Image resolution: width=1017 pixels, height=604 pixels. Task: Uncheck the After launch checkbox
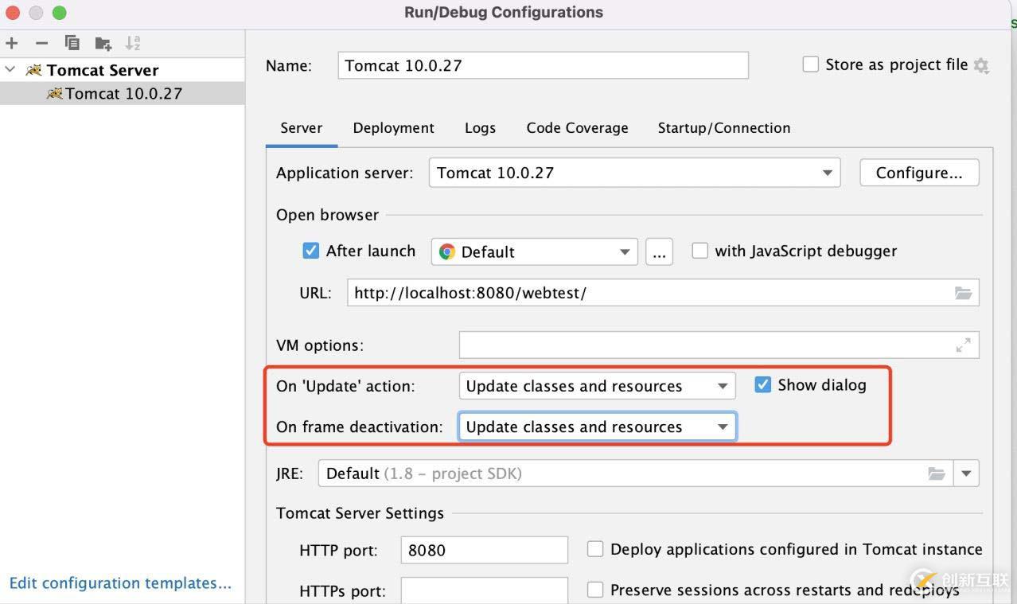[x=311, y=251]
